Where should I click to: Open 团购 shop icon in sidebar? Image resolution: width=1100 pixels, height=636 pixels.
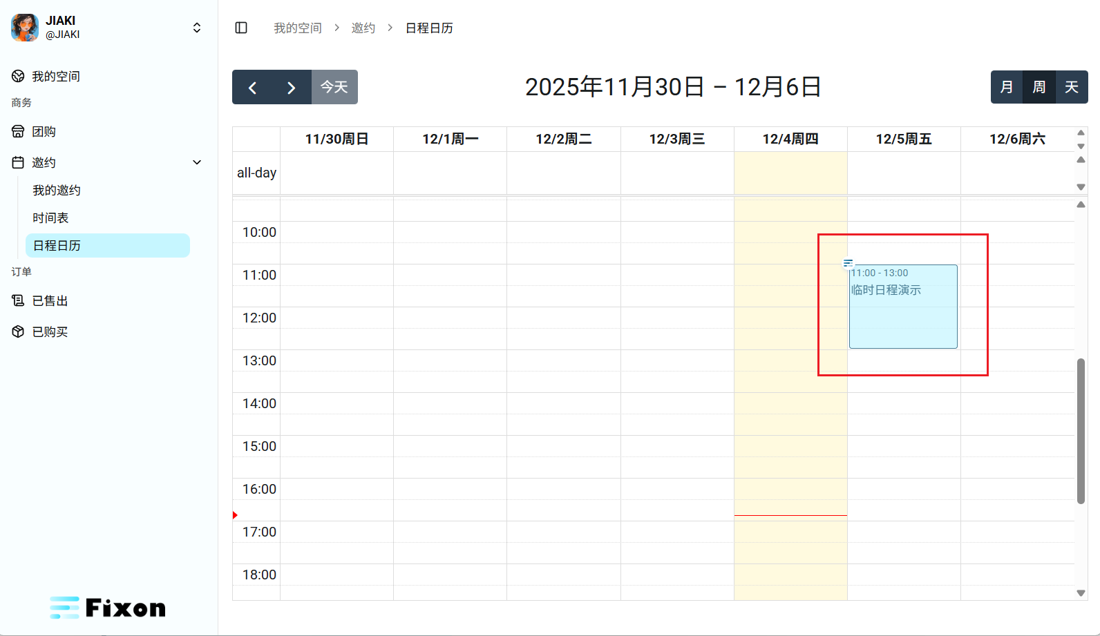[x=18, y=131]
